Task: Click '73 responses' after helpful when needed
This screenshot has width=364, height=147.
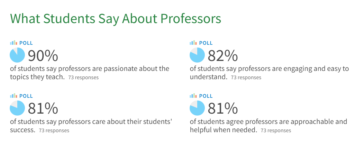Action: (276, 130)
